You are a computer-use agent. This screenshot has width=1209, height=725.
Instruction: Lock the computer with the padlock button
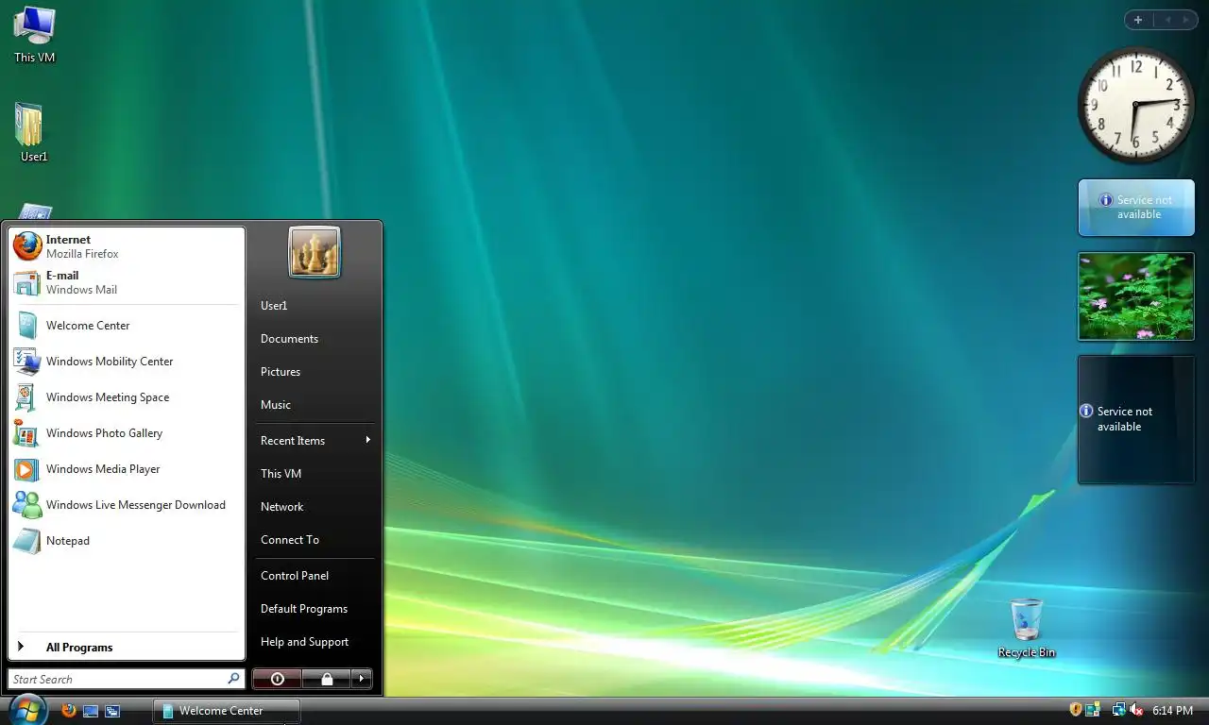click(326, 679)
